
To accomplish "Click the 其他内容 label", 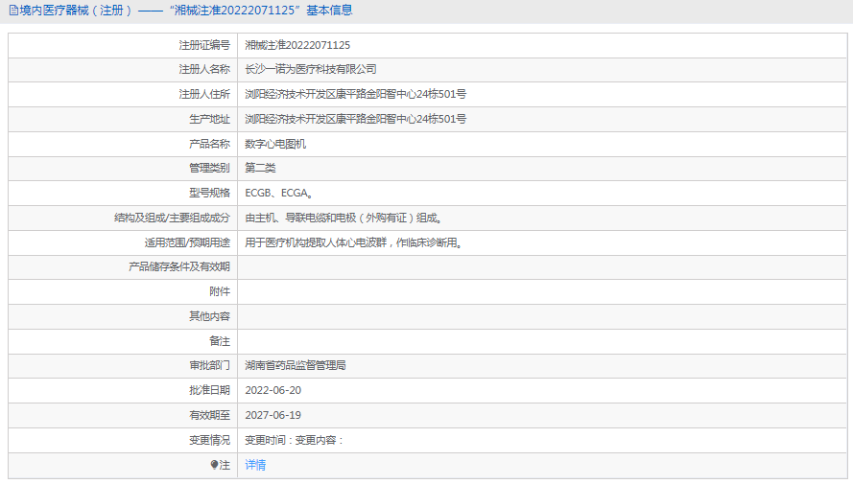I will click(209, 316).
